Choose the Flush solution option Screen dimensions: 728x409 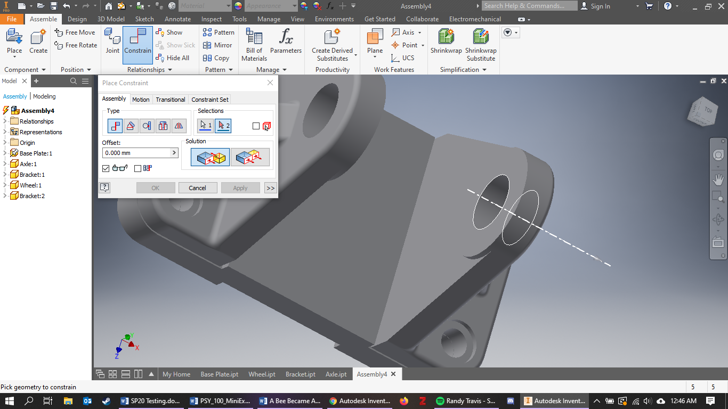(x=250, y=157)
